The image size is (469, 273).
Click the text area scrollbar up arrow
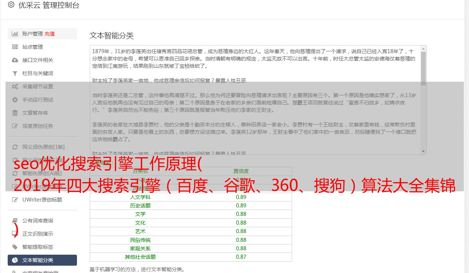[x=424, y=49]
